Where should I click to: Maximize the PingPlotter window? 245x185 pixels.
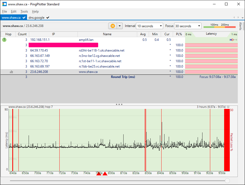(226, 4)
